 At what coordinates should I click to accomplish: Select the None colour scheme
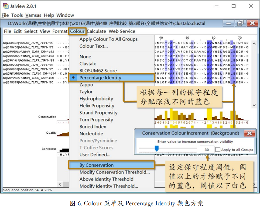point(85,57)
